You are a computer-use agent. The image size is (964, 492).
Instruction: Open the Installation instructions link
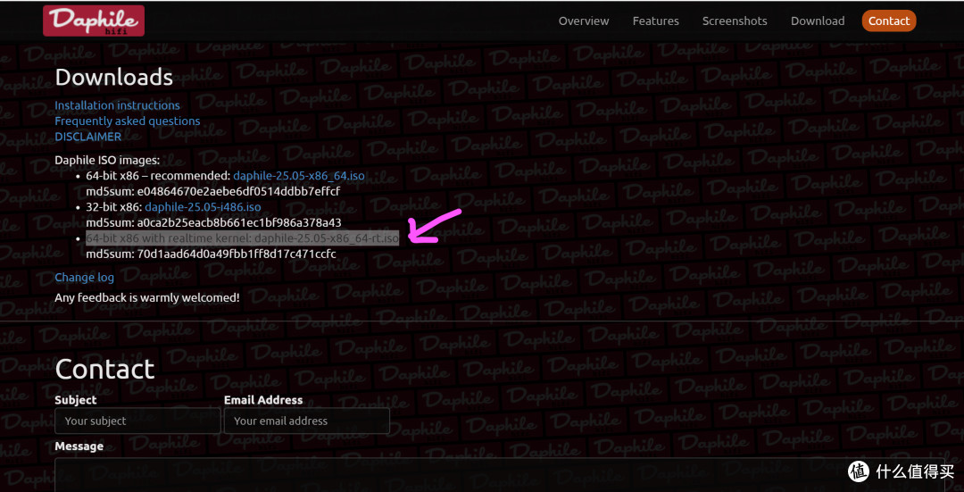(118, 105)
